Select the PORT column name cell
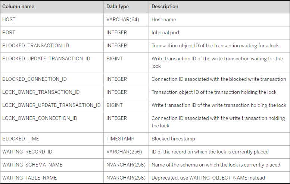Viewport: 290px width, 184px height. (x=9, y=32)
